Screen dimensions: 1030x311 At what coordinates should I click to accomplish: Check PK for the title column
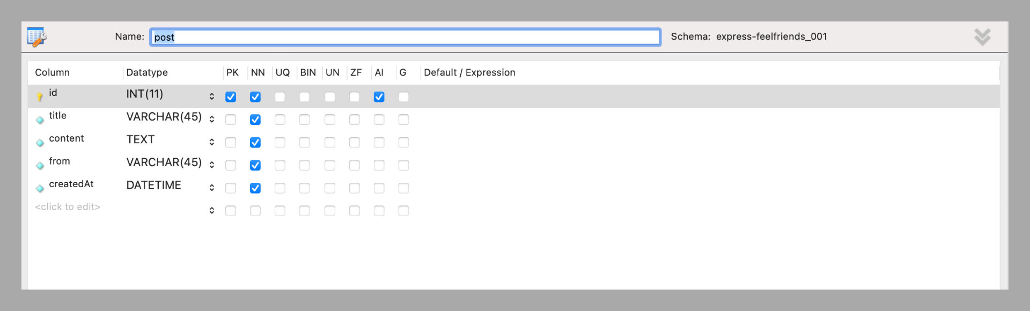tap(231, 120)
